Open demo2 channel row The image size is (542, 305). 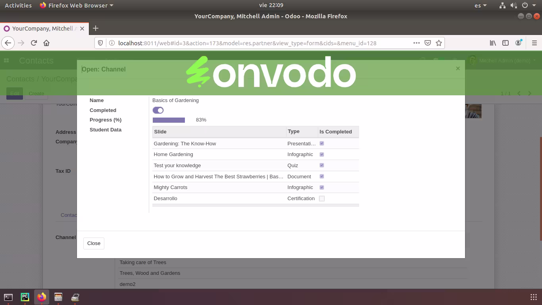293,284
